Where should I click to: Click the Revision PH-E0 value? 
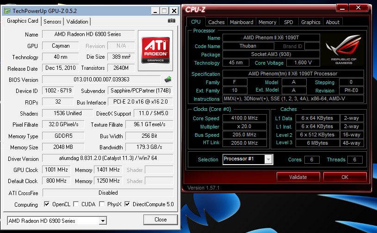[351, 90]
